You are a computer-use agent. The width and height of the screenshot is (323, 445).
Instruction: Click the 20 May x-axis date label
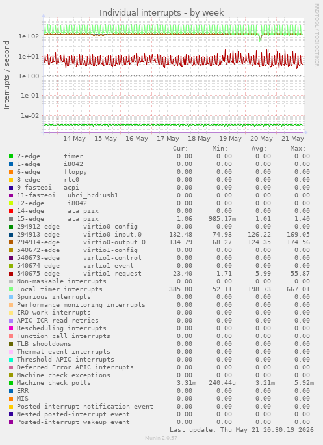[x=261, y=139]
